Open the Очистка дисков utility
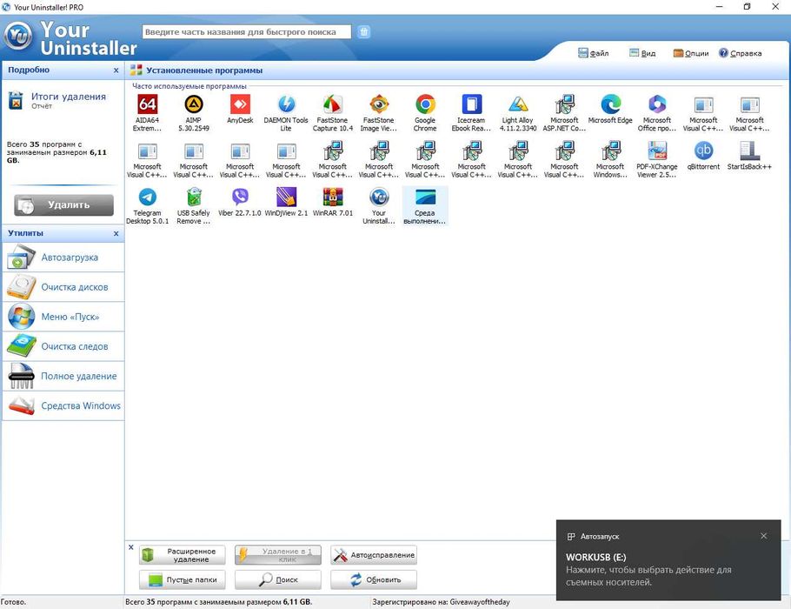The width and height of the screenshot is (791, 609). pyautogui.click(x=63, y=287)
